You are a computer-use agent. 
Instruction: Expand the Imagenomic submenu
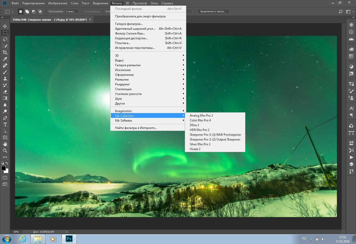tap(148, 111)
